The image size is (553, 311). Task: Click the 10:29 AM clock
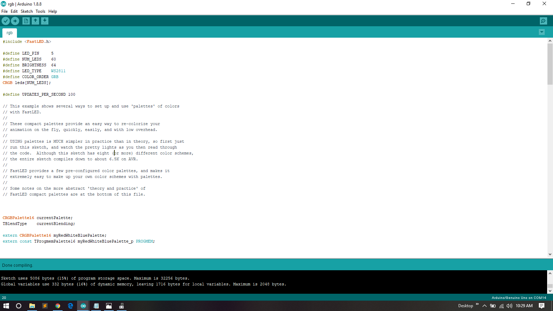coord(524,306)
